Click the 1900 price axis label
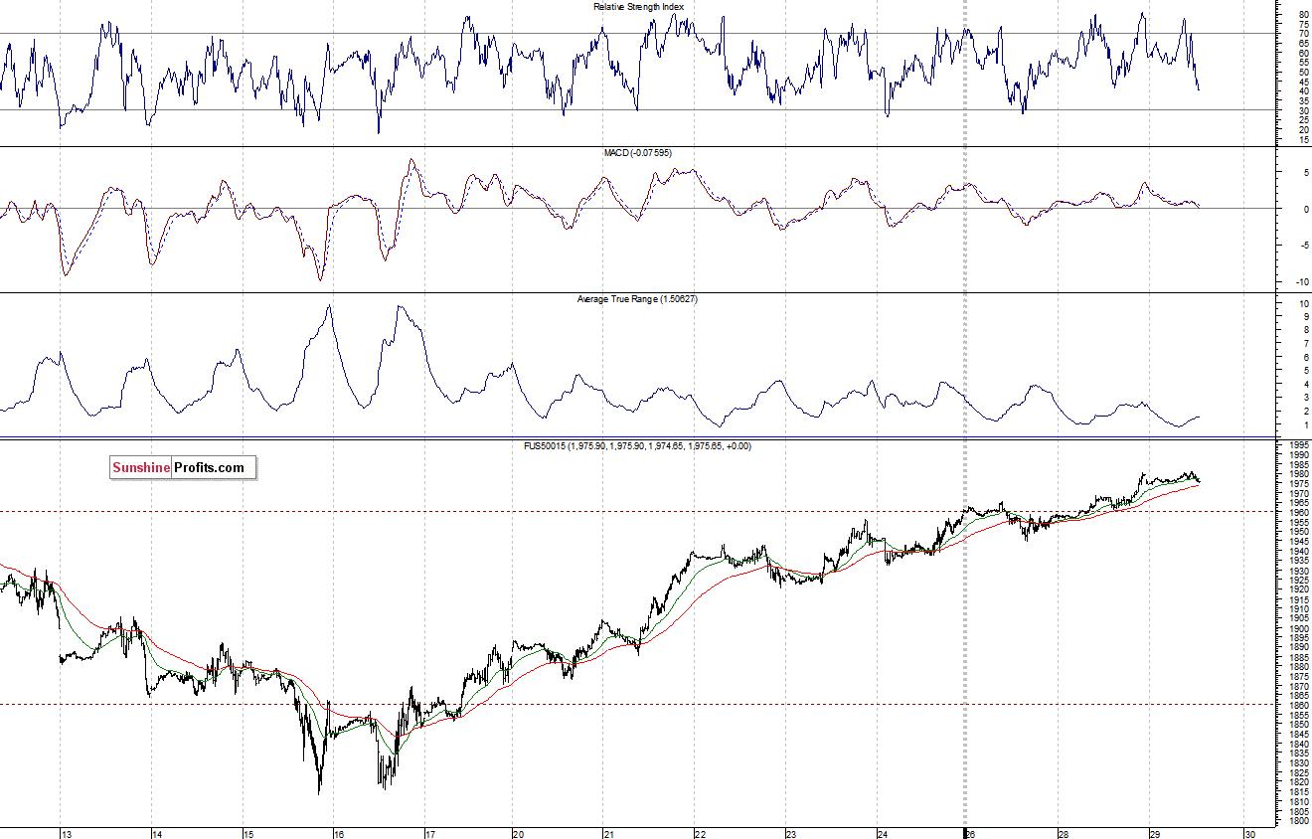The image size is (1312, 839). click(x=1300, y=629)
